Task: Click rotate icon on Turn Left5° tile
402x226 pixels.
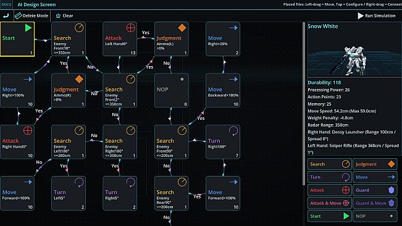Action: click(79, 182)
